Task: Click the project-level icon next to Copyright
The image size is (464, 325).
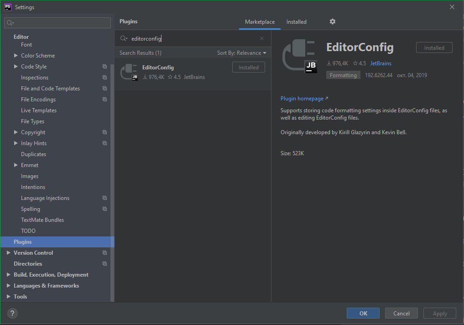Action: click(105, 132)
